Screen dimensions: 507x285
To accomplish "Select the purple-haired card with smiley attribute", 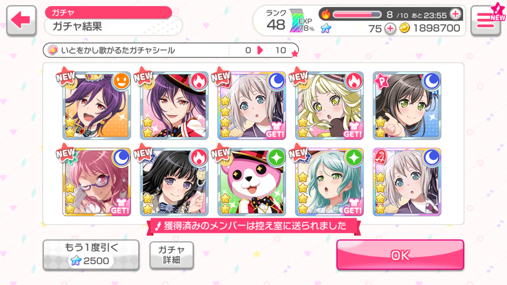I will coord(97,106).
